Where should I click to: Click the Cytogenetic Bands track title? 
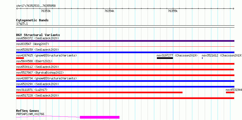point(32,20)
